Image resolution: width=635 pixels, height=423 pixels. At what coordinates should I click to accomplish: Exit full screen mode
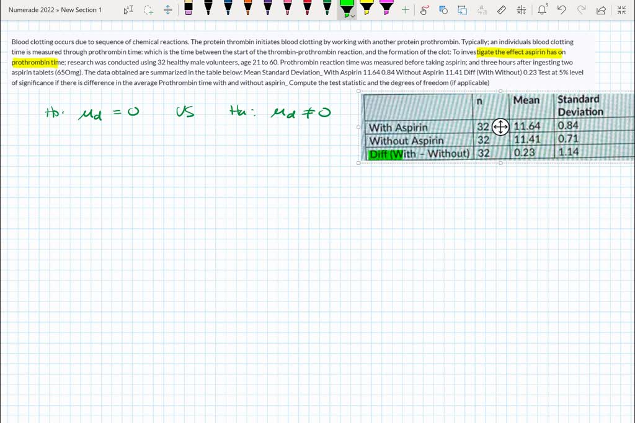(621, 10)
